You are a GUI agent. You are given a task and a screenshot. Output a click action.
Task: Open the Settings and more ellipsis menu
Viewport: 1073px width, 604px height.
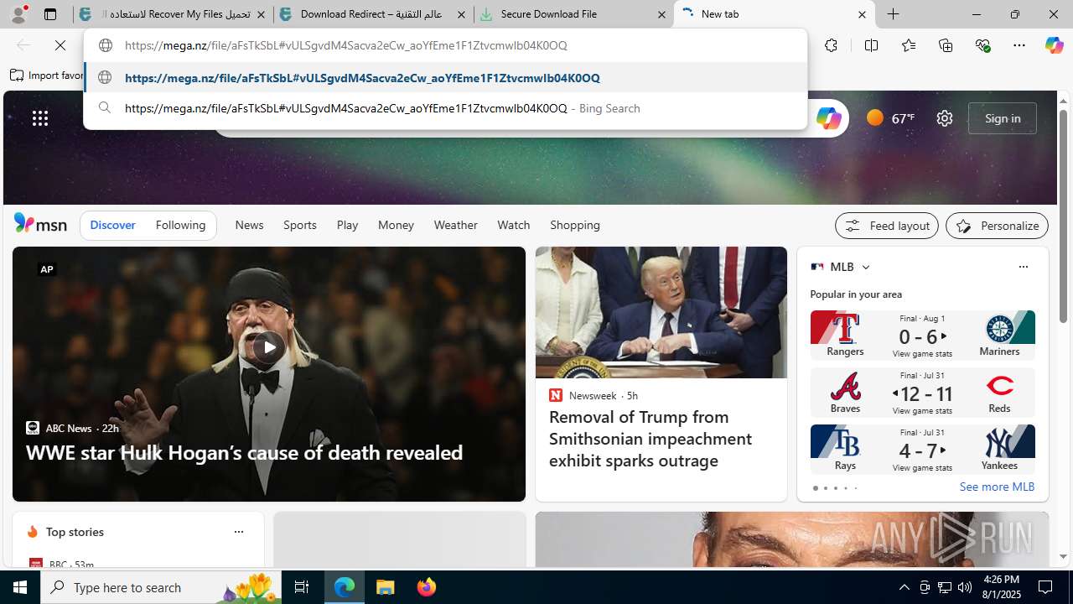click(1019, 45)
